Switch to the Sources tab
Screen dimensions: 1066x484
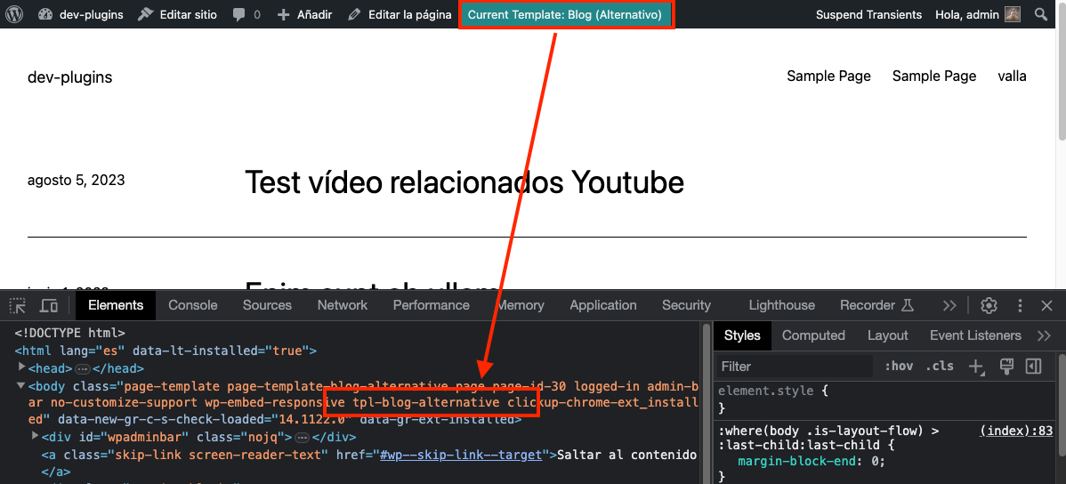(267, 305)
